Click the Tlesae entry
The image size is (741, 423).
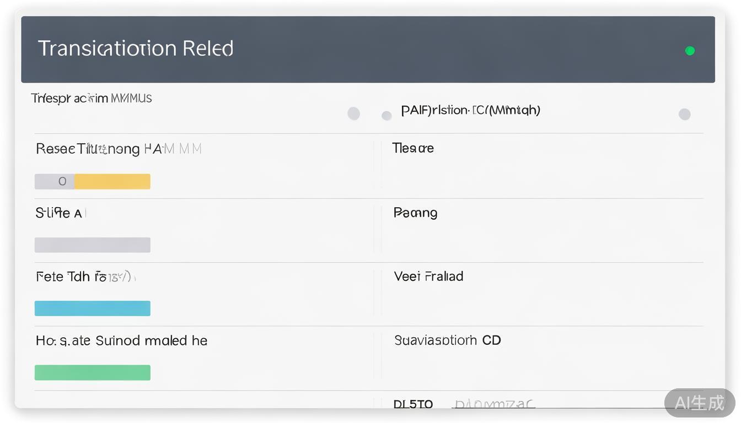413,148
